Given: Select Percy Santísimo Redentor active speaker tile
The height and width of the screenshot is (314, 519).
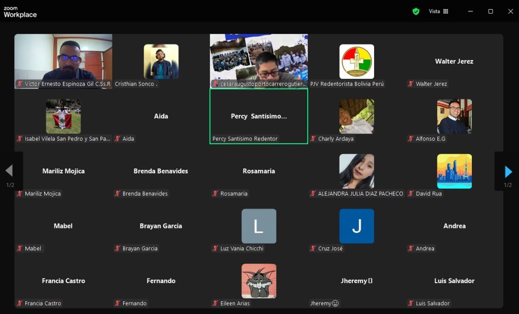Looking at the screenshot, I should (258, 116).
